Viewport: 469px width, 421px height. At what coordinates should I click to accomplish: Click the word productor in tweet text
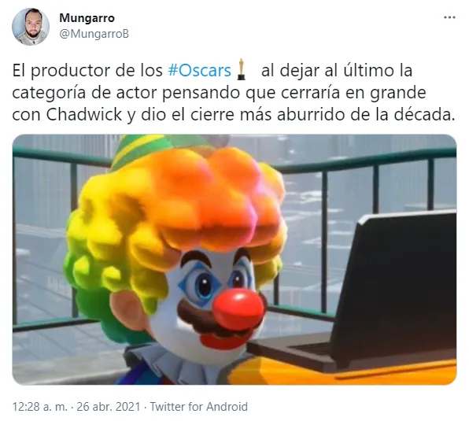(x=71, y=71)
